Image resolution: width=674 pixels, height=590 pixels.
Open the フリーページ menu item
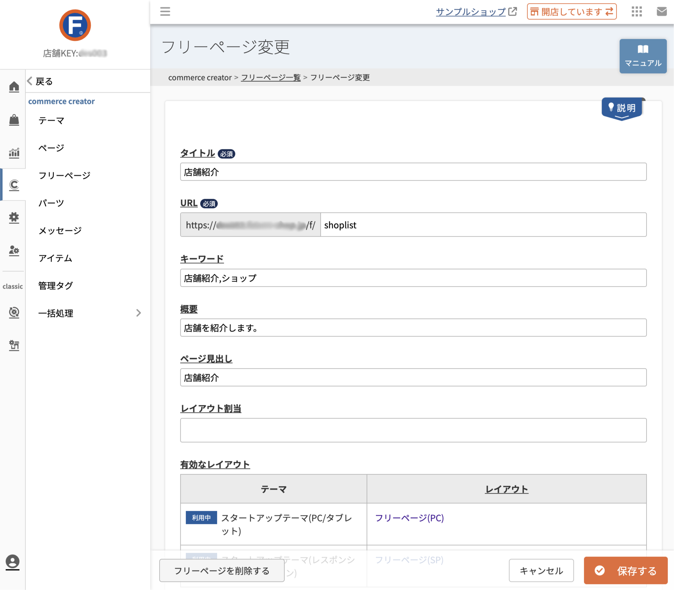[64, 176]
